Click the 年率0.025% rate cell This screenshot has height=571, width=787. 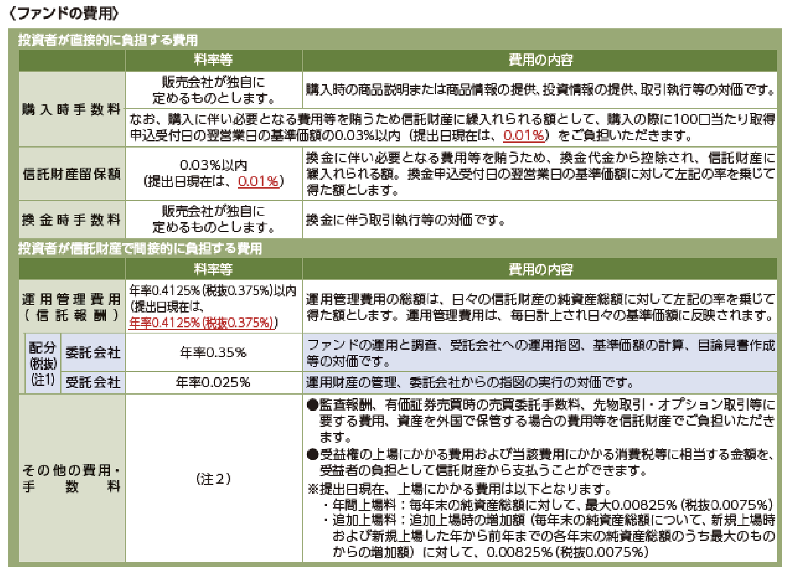coord(213,382)
